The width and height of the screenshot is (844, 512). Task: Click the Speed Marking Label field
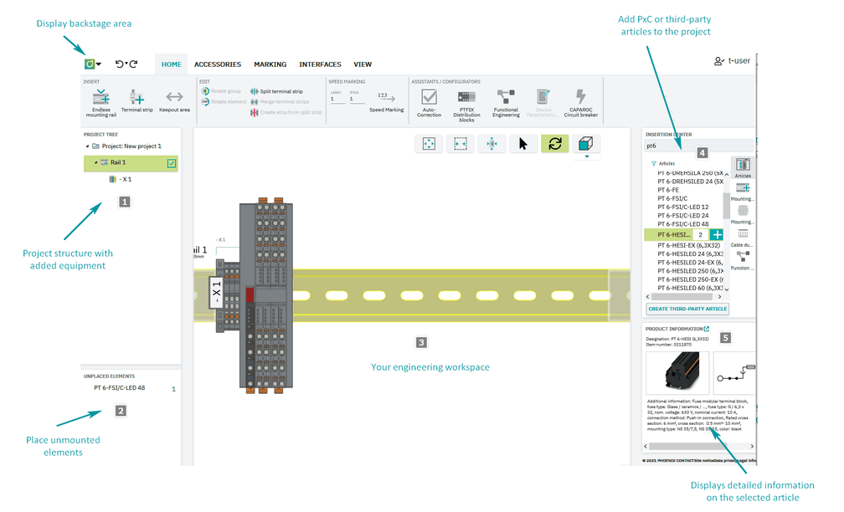click(x=337, y=99)
